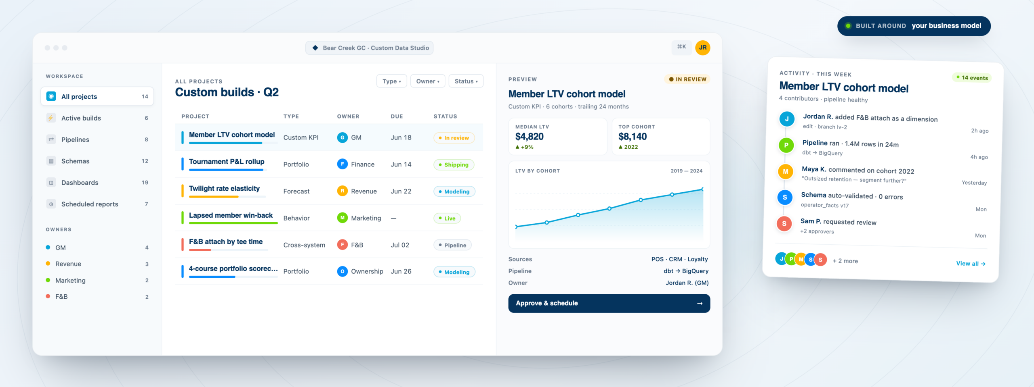The width and height of the screenshot is (1034, 387).
Task: Open Scheduled reports in sidebar
Action: [x=97, y=204]
